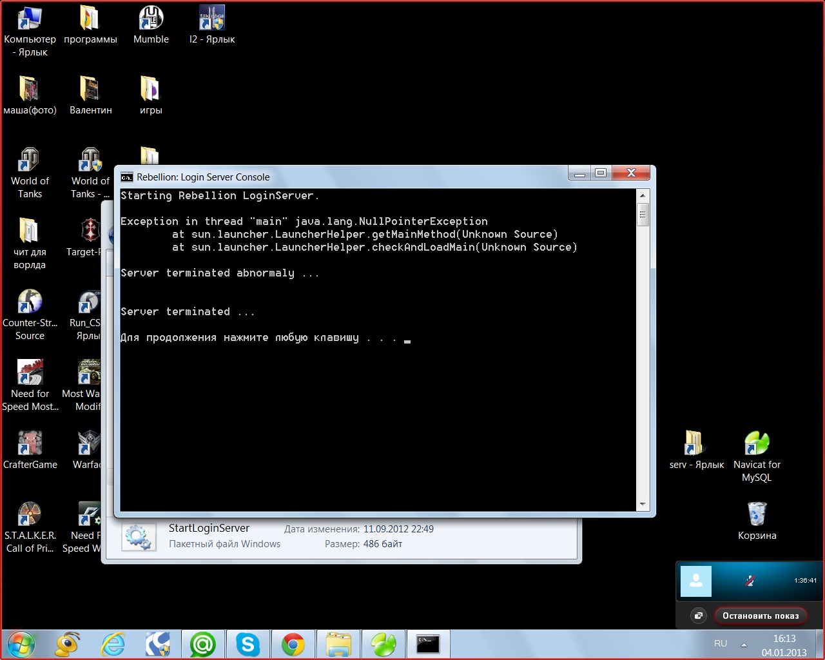The height and width of the screenshot is (660, 825).
Task: Open the blue shield taskbar icon
Action: tap(158, 644)
